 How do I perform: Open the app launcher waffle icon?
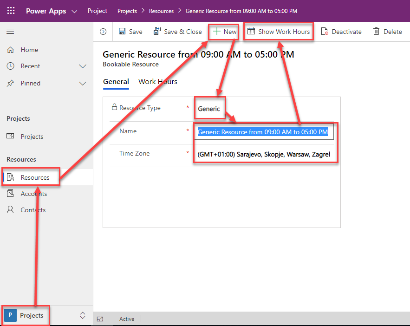click(11, 11)
